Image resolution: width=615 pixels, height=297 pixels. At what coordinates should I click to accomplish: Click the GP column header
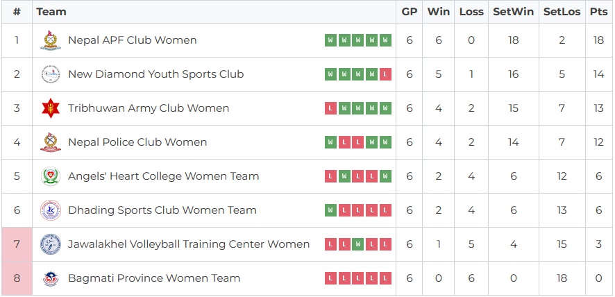point(410,12)
